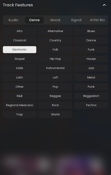Deselect the Electronic genre filter
This screenshot has width=111, height=175.
tap(19, 50)
